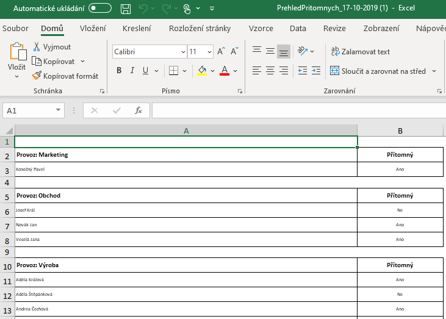The image size is (446, 319).
Task: Switch to the Vložení tab
Action: pyautogui.click(x=93, y=29)
